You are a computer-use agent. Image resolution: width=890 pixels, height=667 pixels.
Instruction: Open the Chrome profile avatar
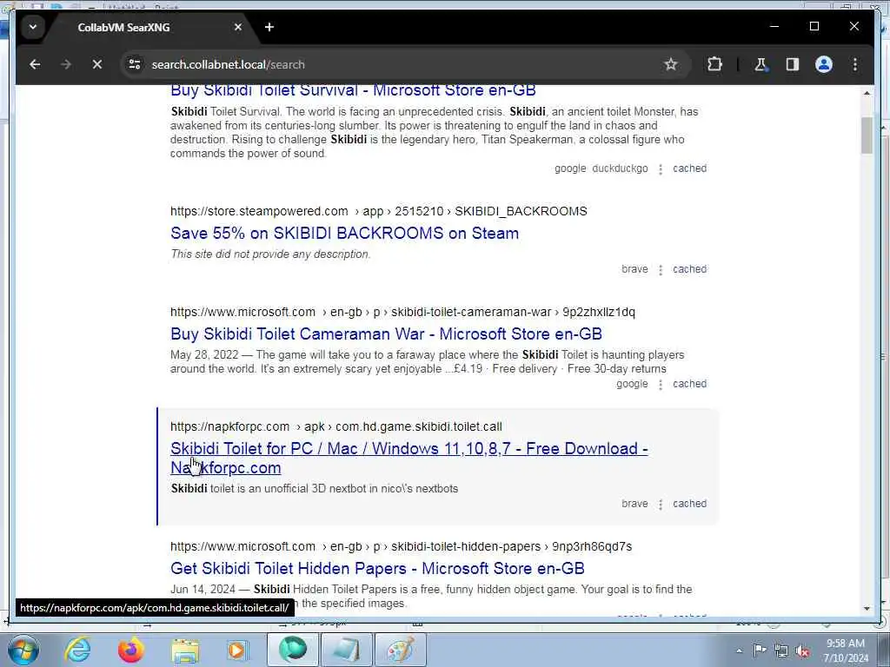point(824,64)
